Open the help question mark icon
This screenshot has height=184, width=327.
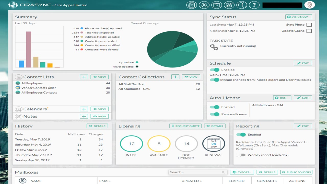(x=254, y=5)
